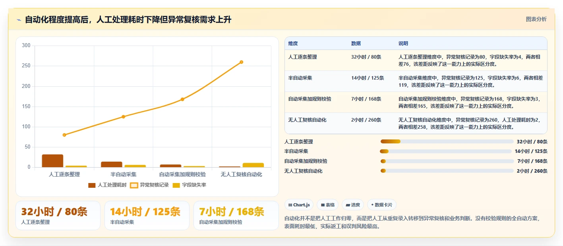
Task: Click the main title about 自动化程度提高后
Action: pos(128,20)
